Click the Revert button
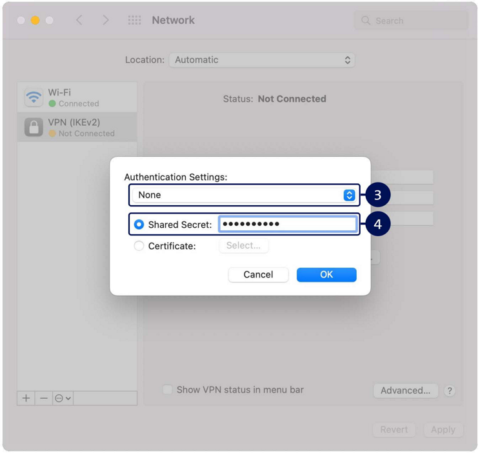Screen dimensions: 480x453 tap(394, 430)
